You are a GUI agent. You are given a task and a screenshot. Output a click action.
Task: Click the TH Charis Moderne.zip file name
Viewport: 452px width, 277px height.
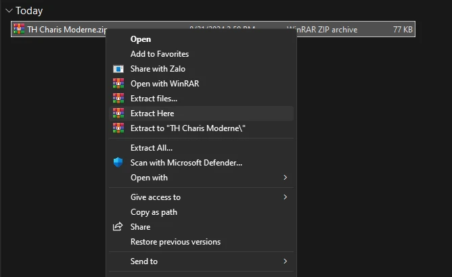(66, 30)
